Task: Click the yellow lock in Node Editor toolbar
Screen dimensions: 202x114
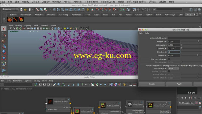Action: pyautogui.click(x=124, y=85)
